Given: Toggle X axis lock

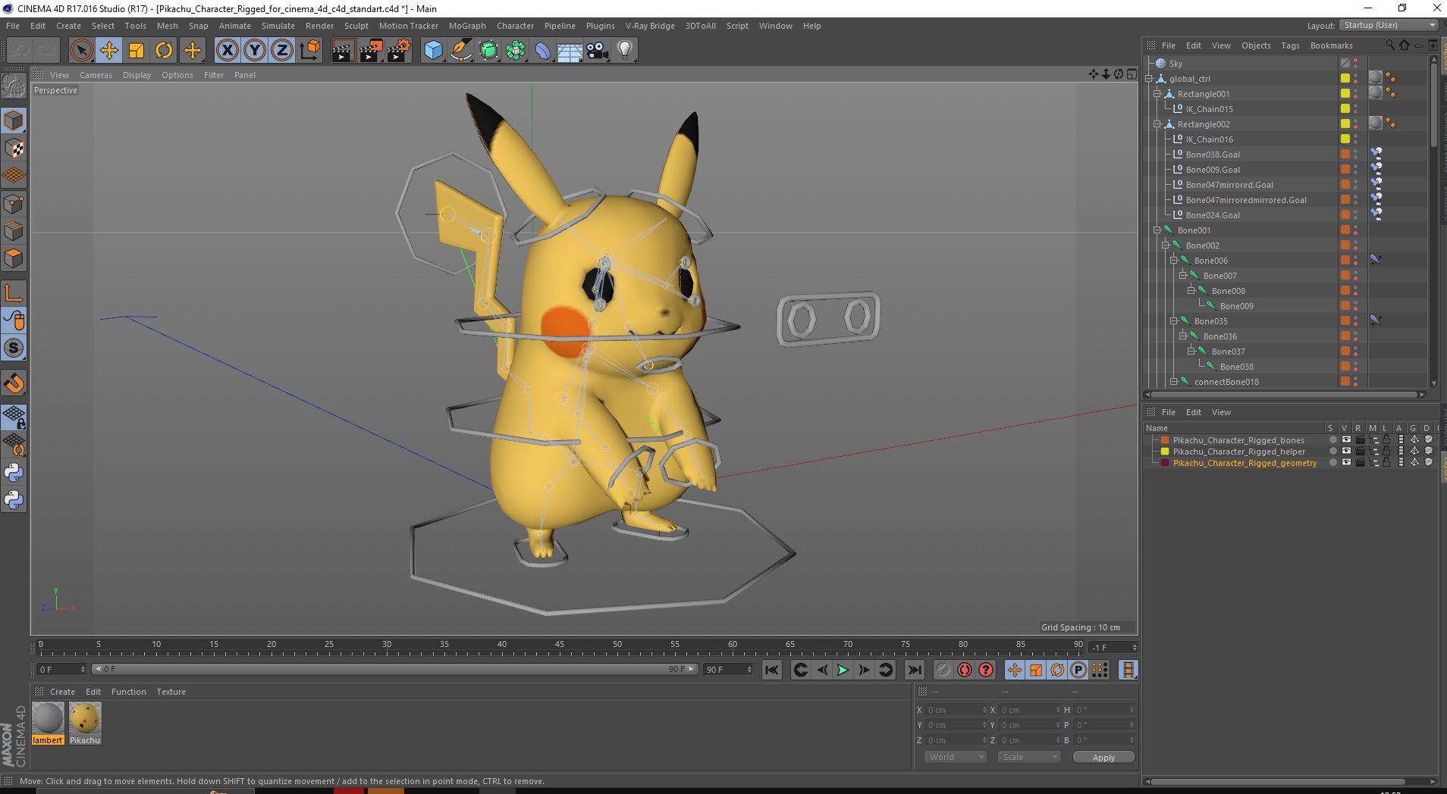Looking at the screenshot, I should [x=227, y=51].
